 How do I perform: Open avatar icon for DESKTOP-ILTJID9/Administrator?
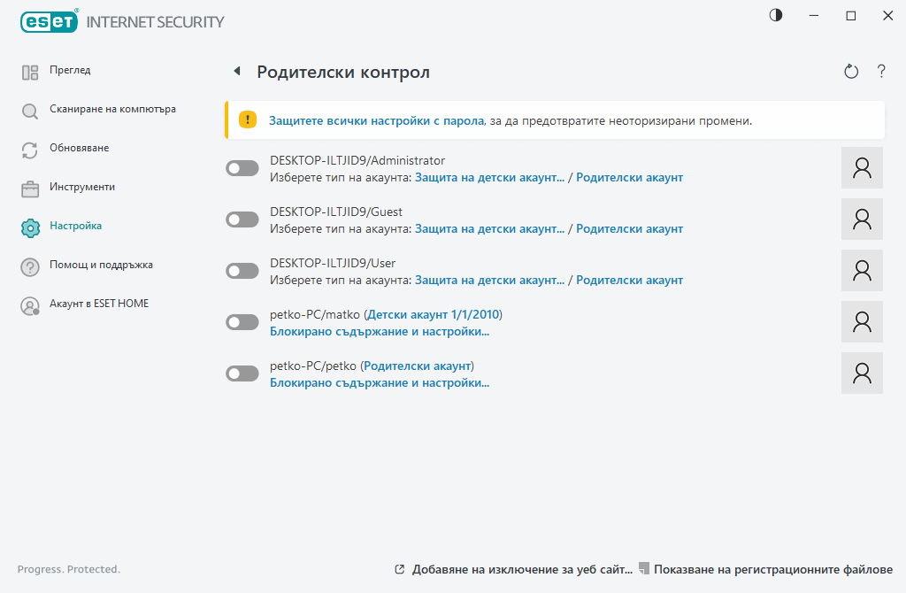tap(861, 167)
